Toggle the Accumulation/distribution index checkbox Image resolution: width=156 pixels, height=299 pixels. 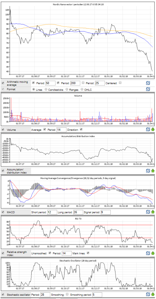[3, 171]
